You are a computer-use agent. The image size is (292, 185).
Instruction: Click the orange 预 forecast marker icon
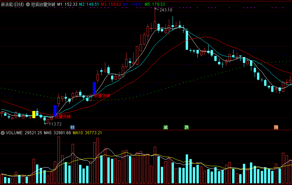click(x=276, y=127)
